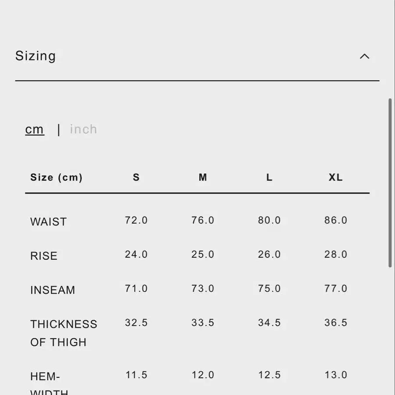Click the RISE row label

(44, 256)
